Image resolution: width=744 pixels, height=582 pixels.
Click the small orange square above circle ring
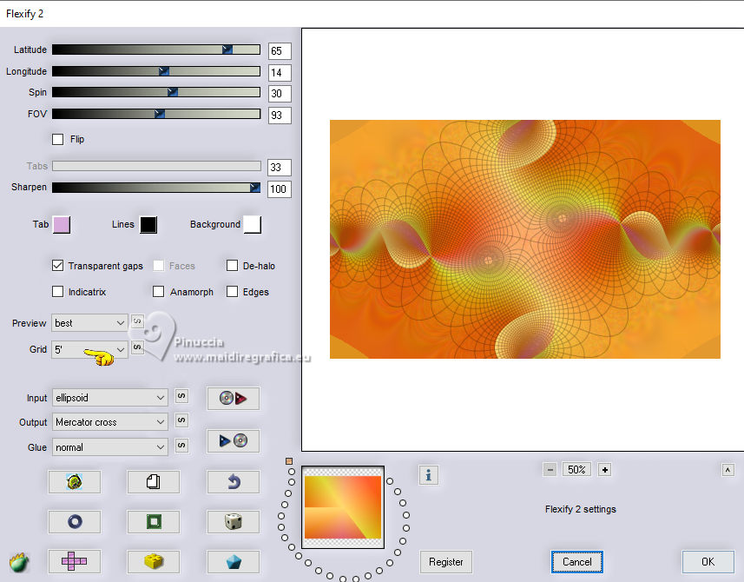click(289, 461)
